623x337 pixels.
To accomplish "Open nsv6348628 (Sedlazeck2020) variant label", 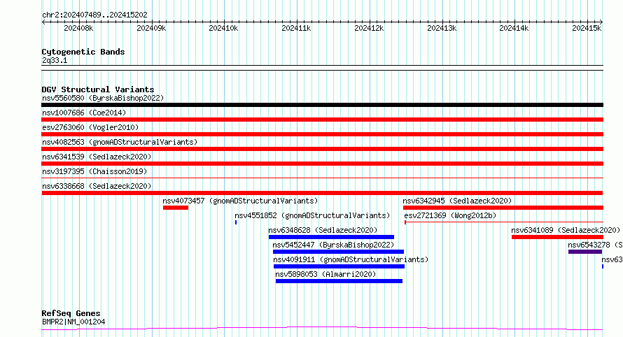I will 323,230.
